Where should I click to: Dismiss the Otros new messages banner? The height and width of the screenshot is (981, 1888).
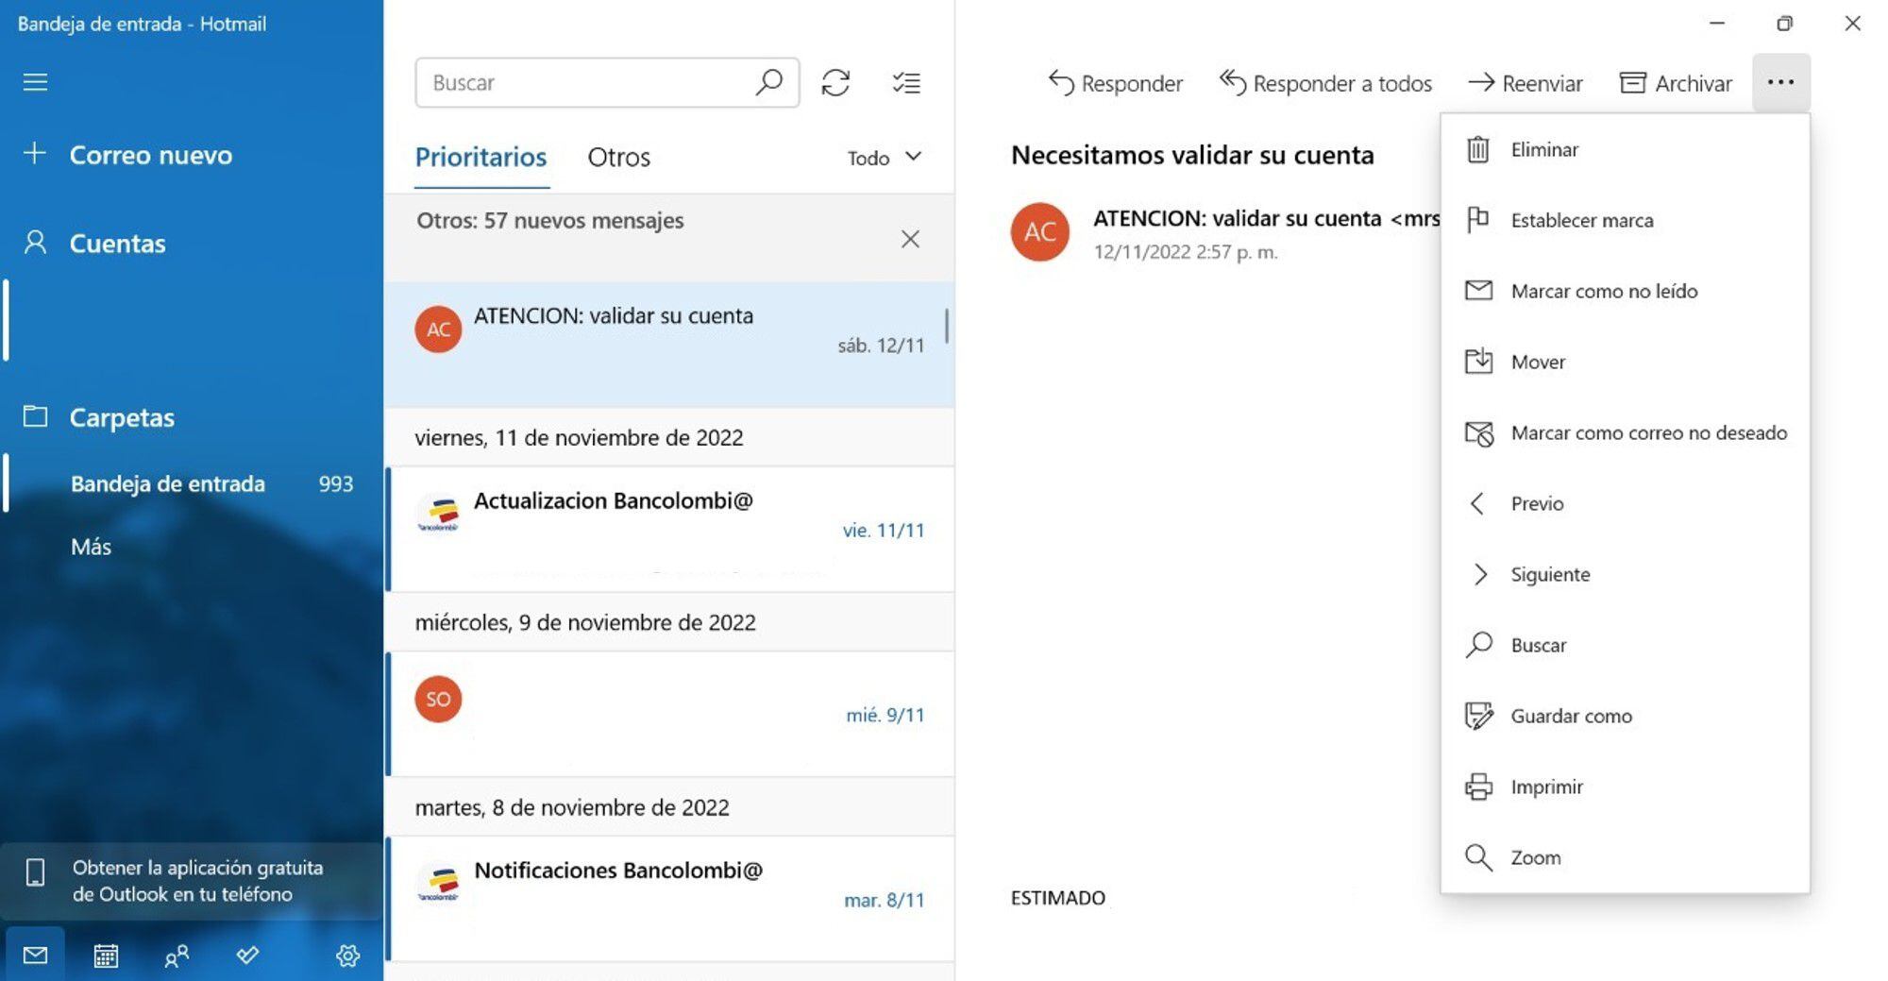click(x=909, y=239)
